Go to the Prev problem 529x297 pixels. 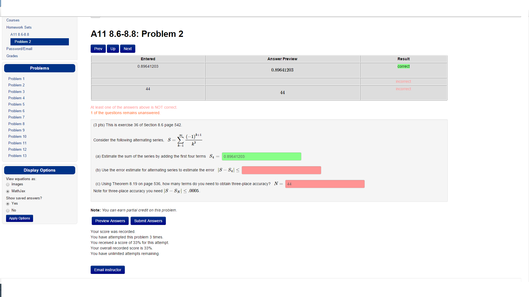98,49
